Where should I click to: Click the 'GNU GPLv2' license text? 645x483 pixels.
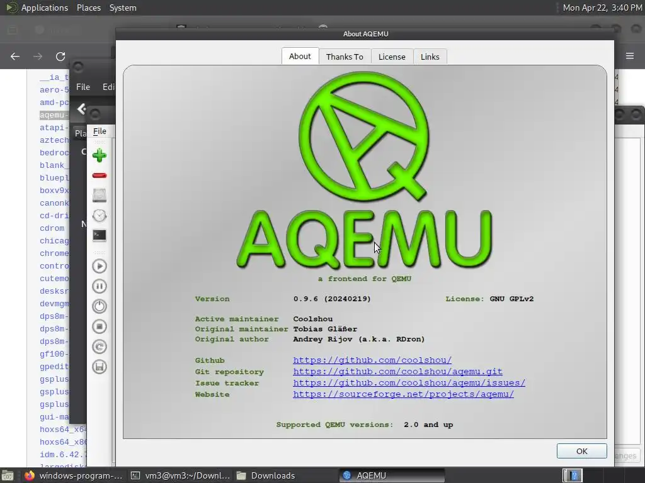pos(511,299)
